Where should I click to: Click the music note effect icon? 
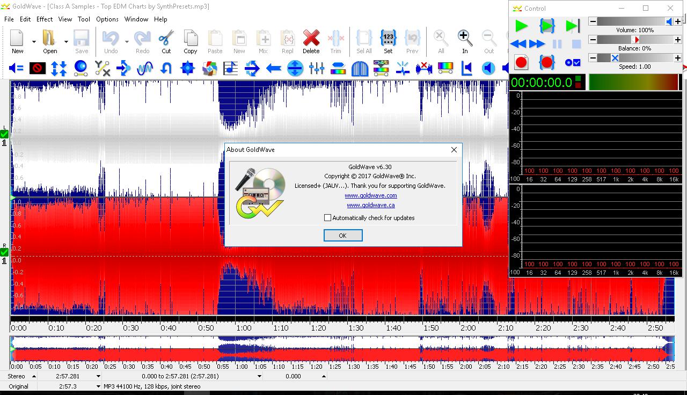pos(231,68)
